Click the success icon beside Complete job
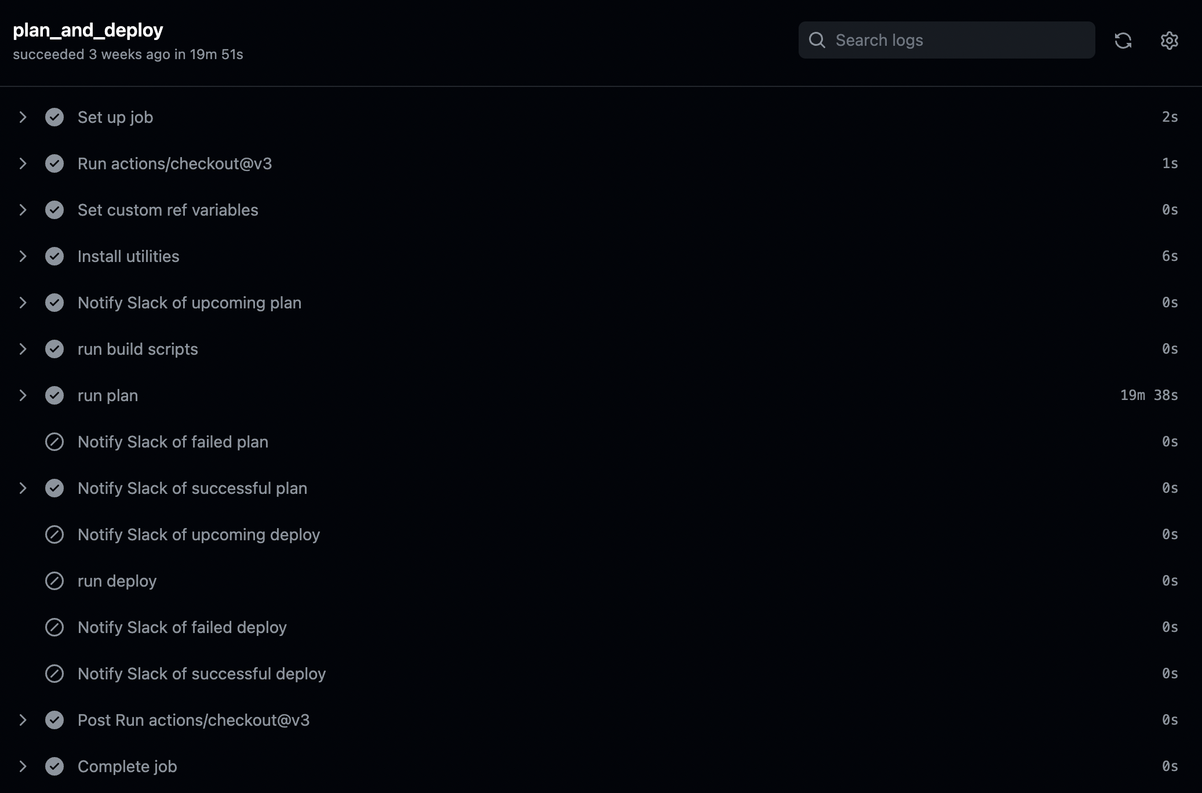1202x793 pixels. tap(54, 766)
